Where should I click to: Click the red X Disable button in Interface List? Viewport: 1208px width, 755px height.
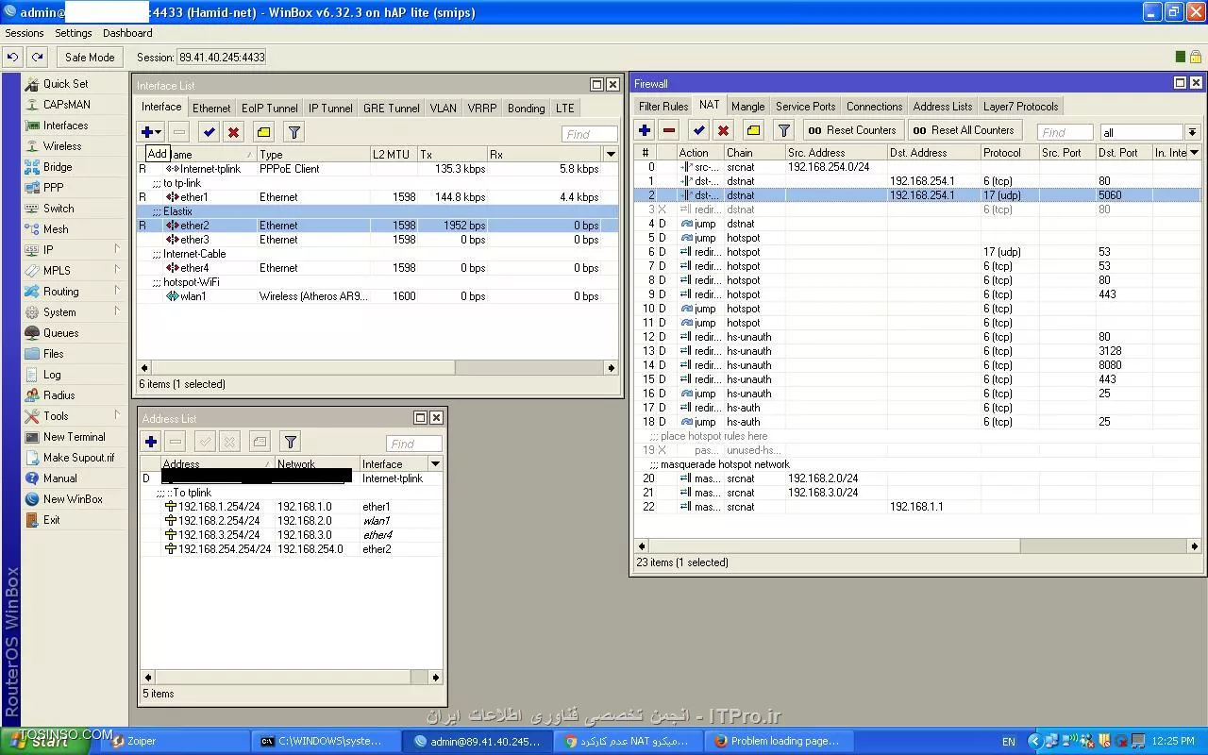[x=233, y=133]
